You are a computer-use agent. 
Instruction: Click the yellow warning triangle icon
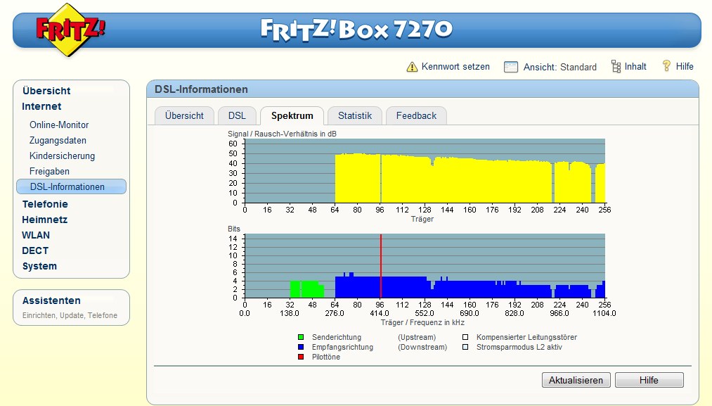click(412, 67)
